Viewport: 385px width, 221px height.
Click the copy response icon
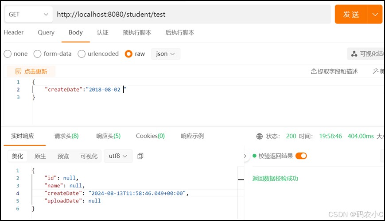pyautogui.click(x=140, y=156)
